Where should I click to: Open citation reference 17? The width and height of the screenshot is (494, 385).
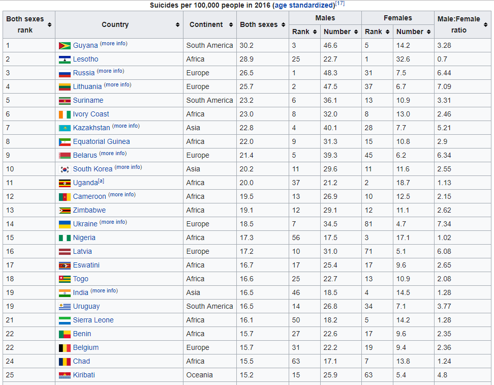pyautogui.click(x=340, y=3)
